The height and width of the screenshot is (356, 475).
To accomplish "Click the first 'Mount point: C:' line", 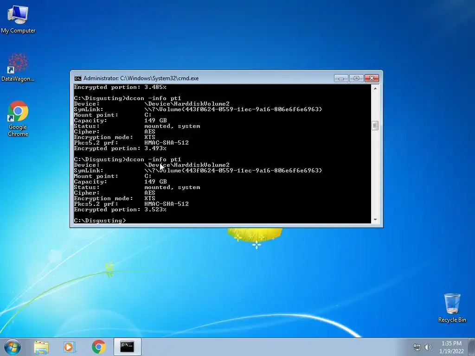I will [113, 115].
